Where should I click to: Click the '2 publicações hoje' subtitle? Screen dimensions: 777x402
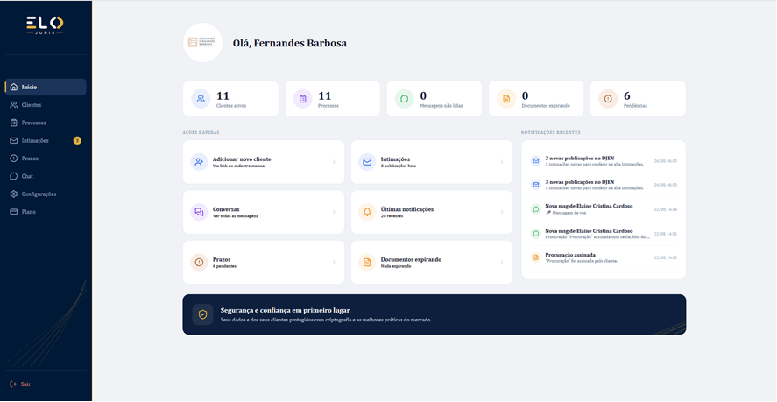398,166
